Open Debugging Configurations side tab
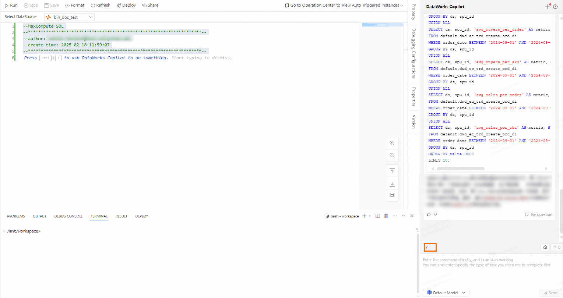 click(x=414, y=53)
